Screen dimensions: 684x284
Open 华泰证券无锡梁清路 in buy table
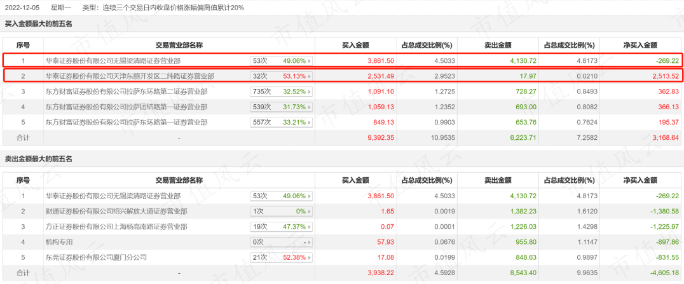click(x=113, y=61)
